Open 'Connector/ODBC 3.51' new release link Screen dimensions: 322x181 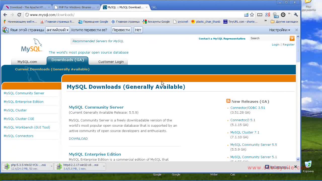click(x=248, y=108)
